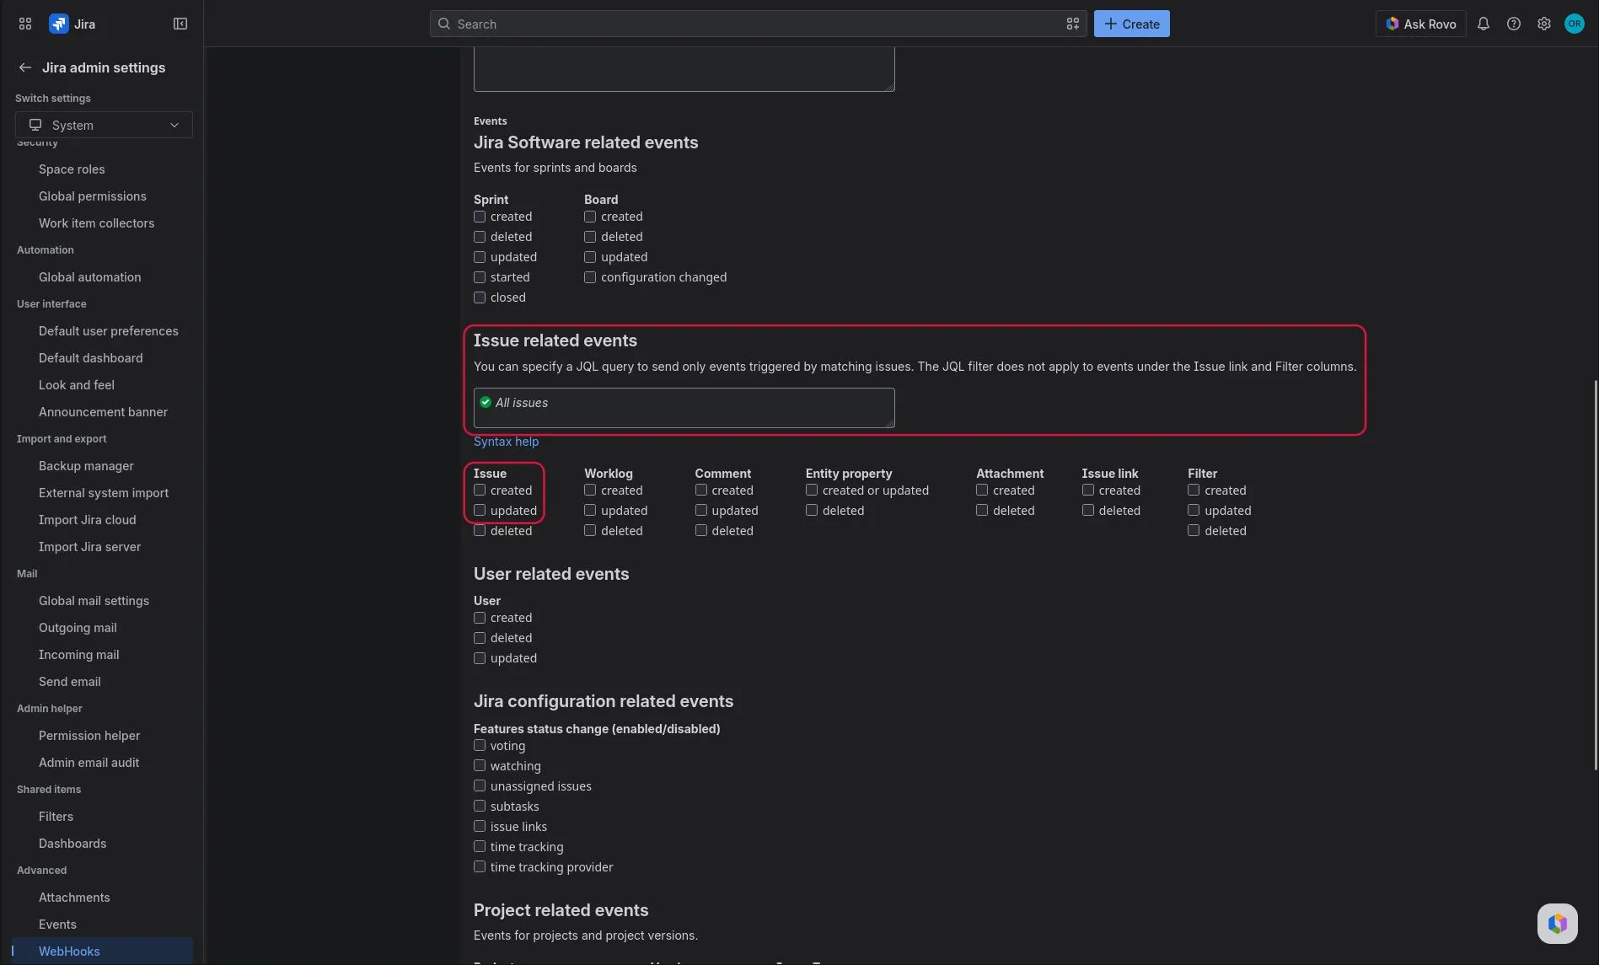
Task: Open Permission helper
Action: [89, 736]
